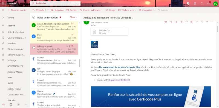219x108 pixels.
Task: Open Skype from the header
Action: pyautogui.click(x=188, y=4)
